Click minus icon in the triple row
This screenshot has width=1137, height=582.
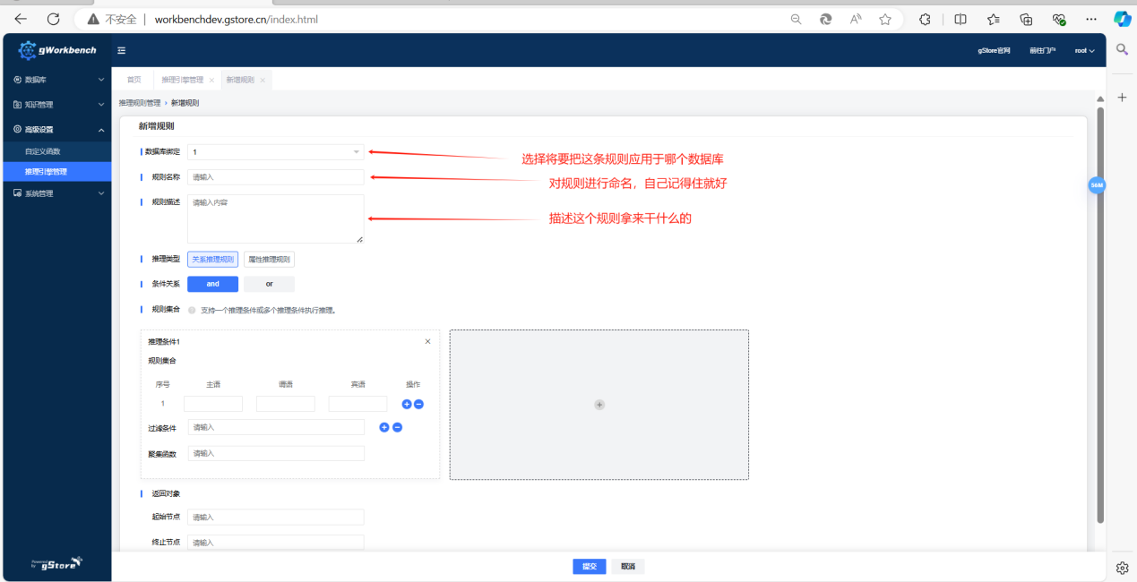[418, 404]
